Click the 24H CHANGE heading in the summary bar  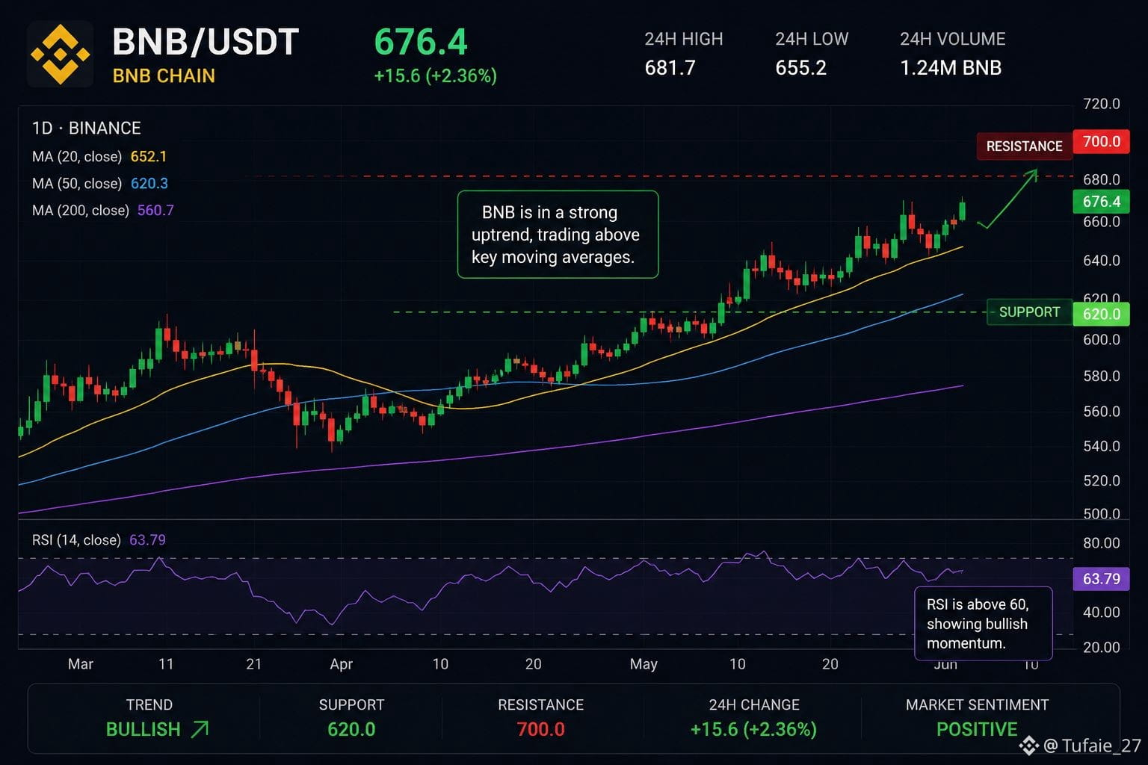pyautogui.click(x=754, y=705)
